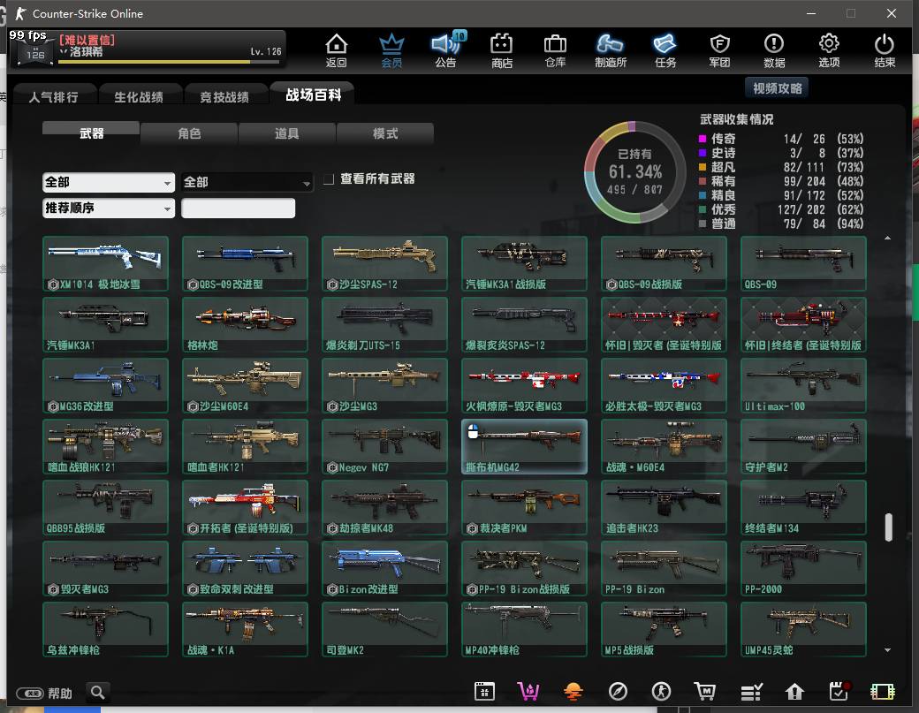This screenshot has width=919, height=713.
Task: Open the 任务 missions icon
Action: click(x=665, y=50)
